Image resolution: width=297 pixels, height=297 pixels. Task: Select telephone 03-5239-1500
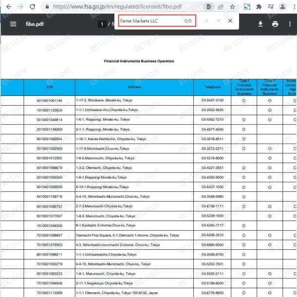coord(212,216)
